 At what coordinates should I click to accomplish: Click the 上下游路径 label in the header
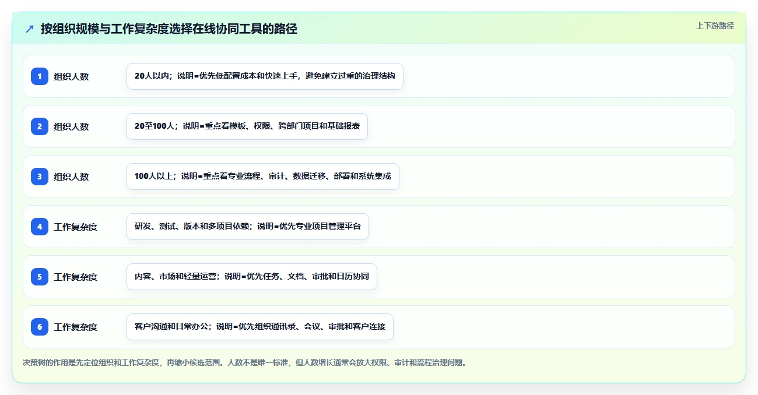click(x=715, y=26)
